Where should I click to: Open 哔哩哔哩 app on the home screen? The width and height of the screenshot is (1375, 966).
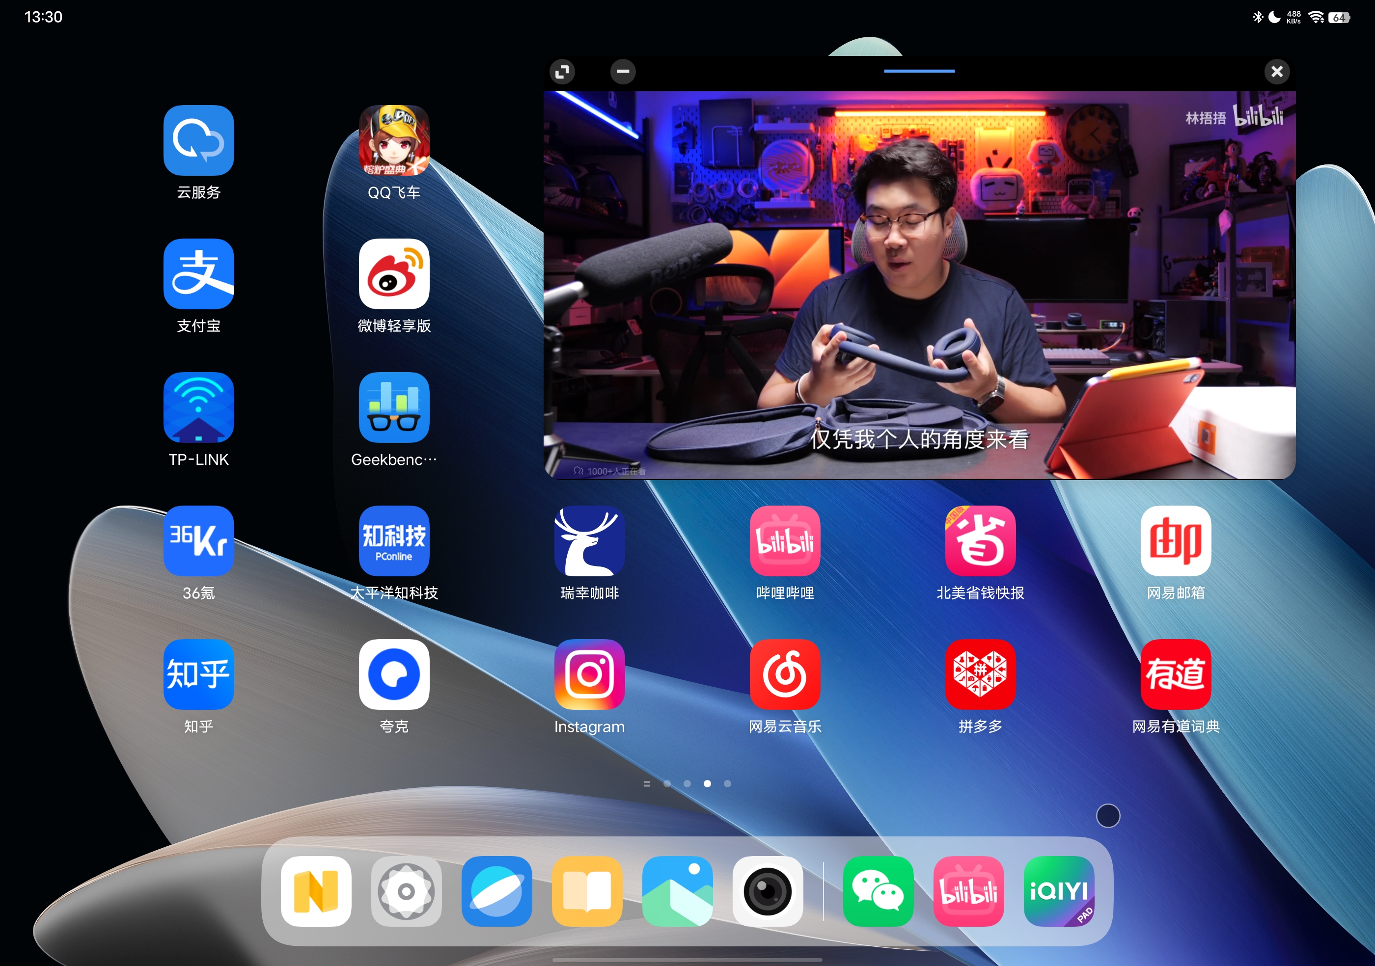785,540
